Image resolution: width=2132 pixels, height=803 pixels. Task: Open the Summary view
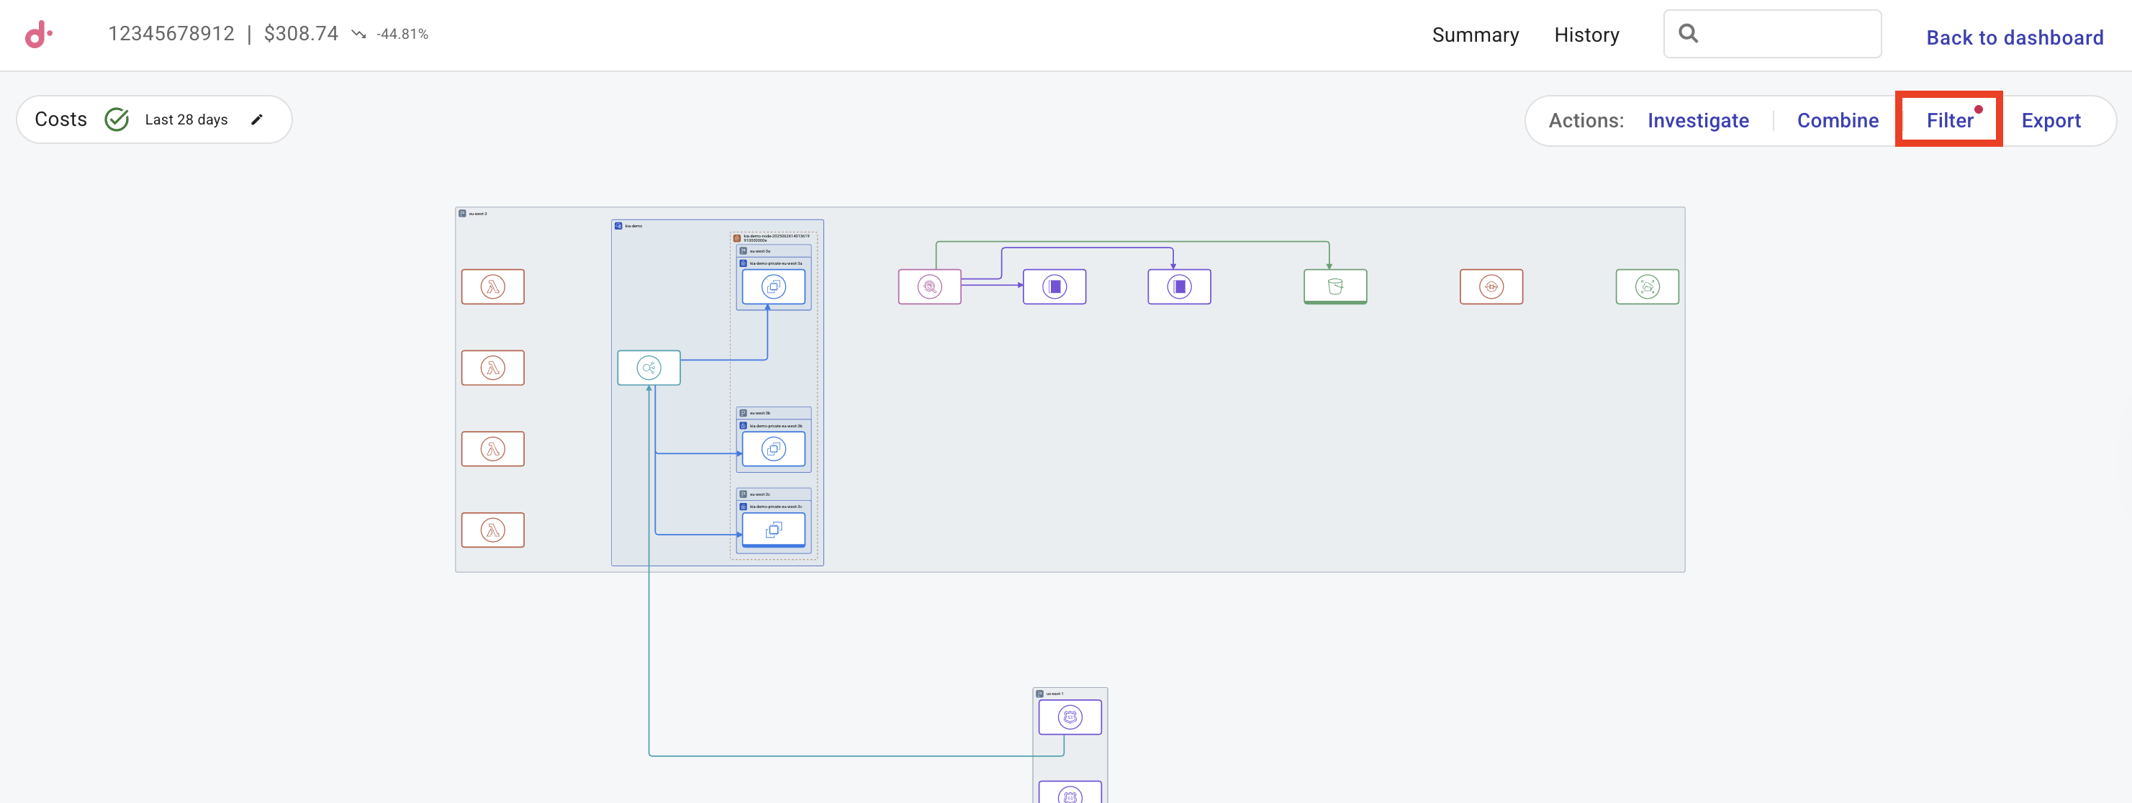pyautogui.click(x=1475, y=35)
